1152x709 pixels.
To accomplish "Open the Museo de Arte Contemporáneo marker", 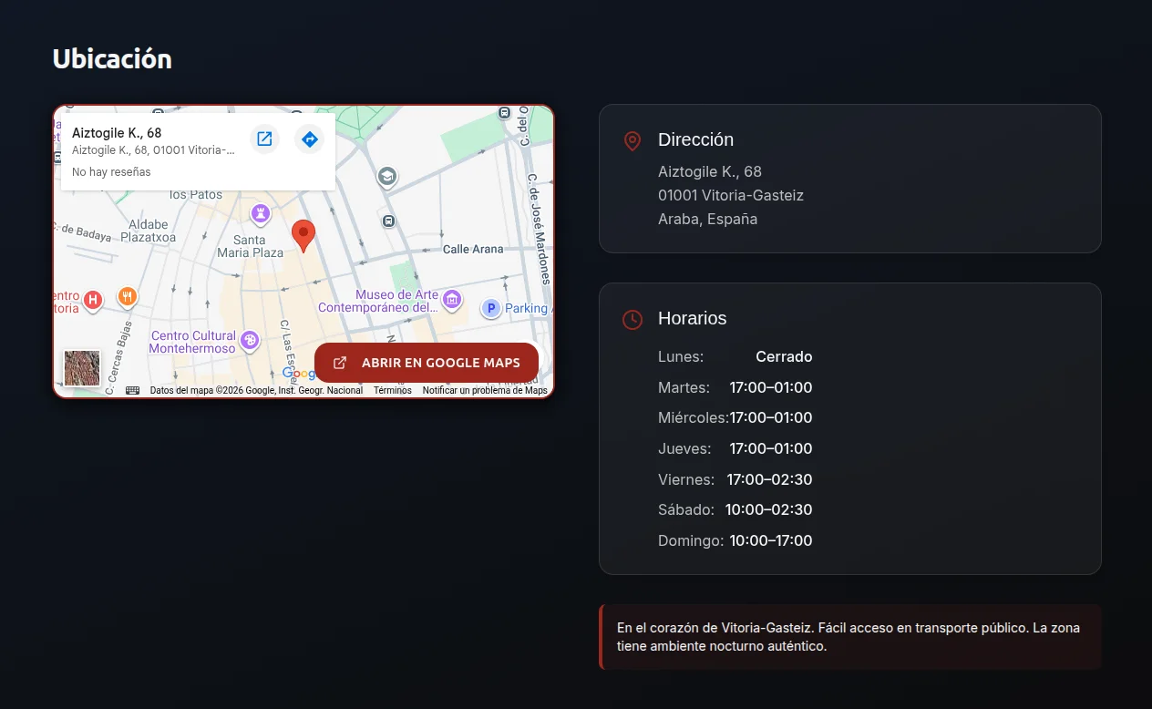I will 452,300.
